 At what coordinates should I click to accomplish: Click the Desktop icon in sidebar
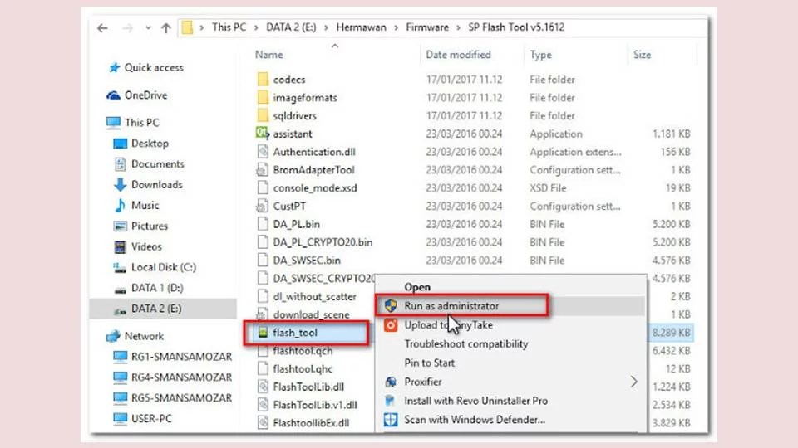[120, 144]
